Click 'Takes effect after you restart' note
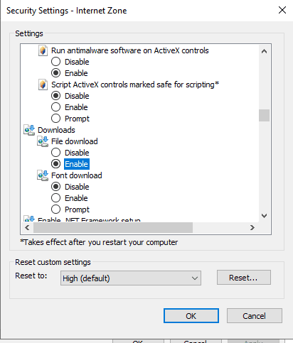Viewport: 293px width, 343px height. tap(99, 242)
